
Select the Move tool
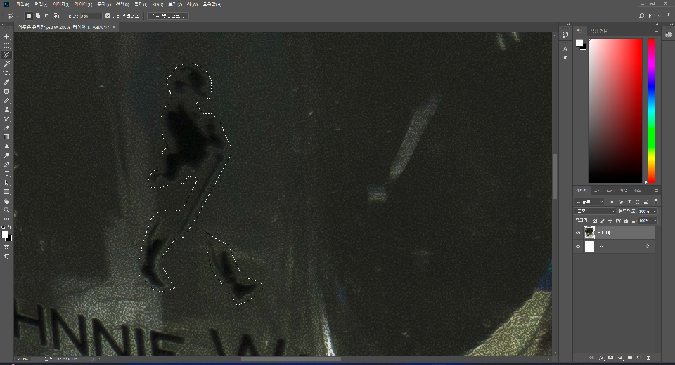(x=7, y=36)
